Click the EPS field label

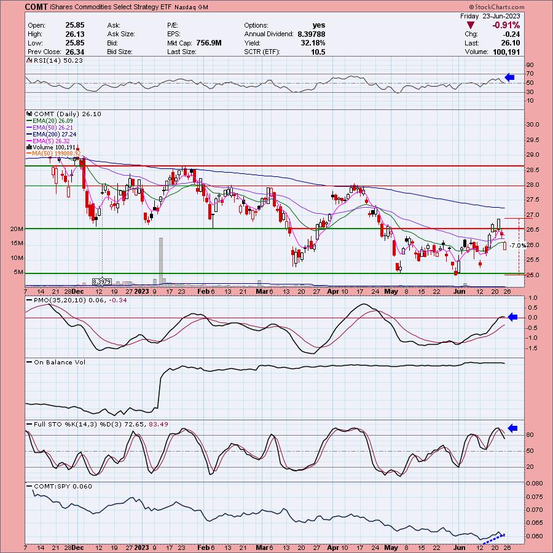[174, 34]
